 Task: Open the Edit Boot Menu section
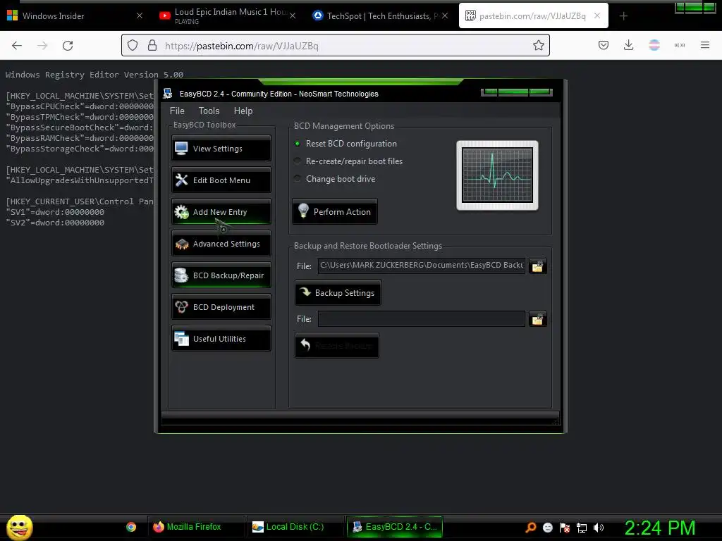(x=221, y=180)
